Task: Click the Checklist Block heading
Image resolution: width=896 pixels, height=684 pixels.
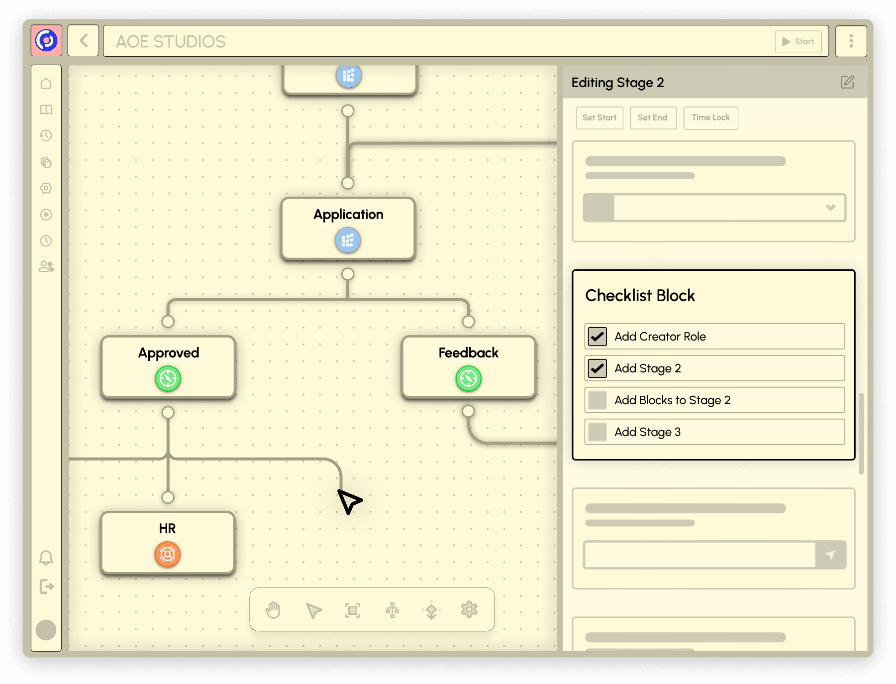Action: click(x=640, y=296)
